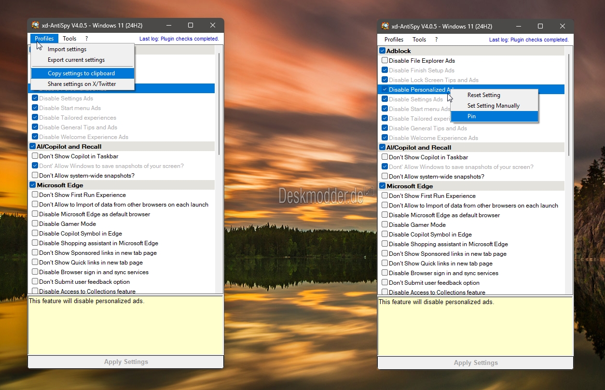The image size is (605, 390).
Task: Select Copy settings to clipboard
Action: tap(82, 73)
